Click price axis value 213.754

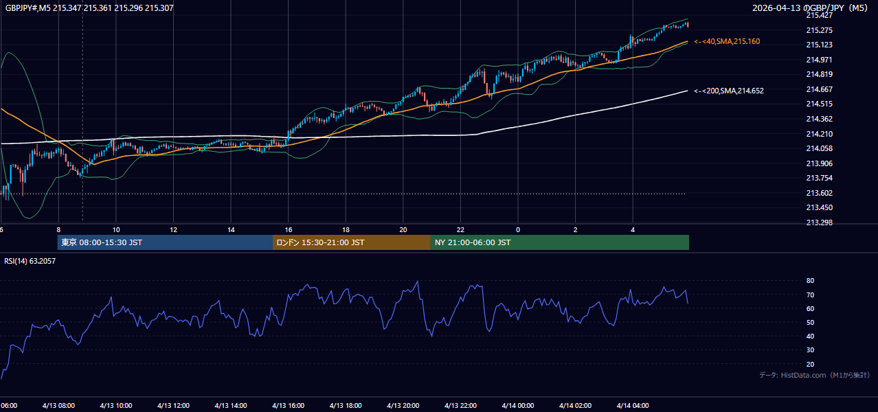pos(819,179)
